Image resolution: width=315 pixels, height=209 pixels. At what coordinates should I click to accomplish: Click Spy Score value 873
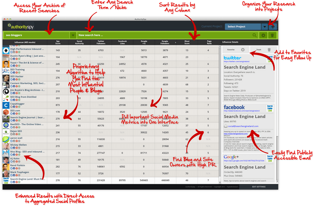[x=58, y=105]
